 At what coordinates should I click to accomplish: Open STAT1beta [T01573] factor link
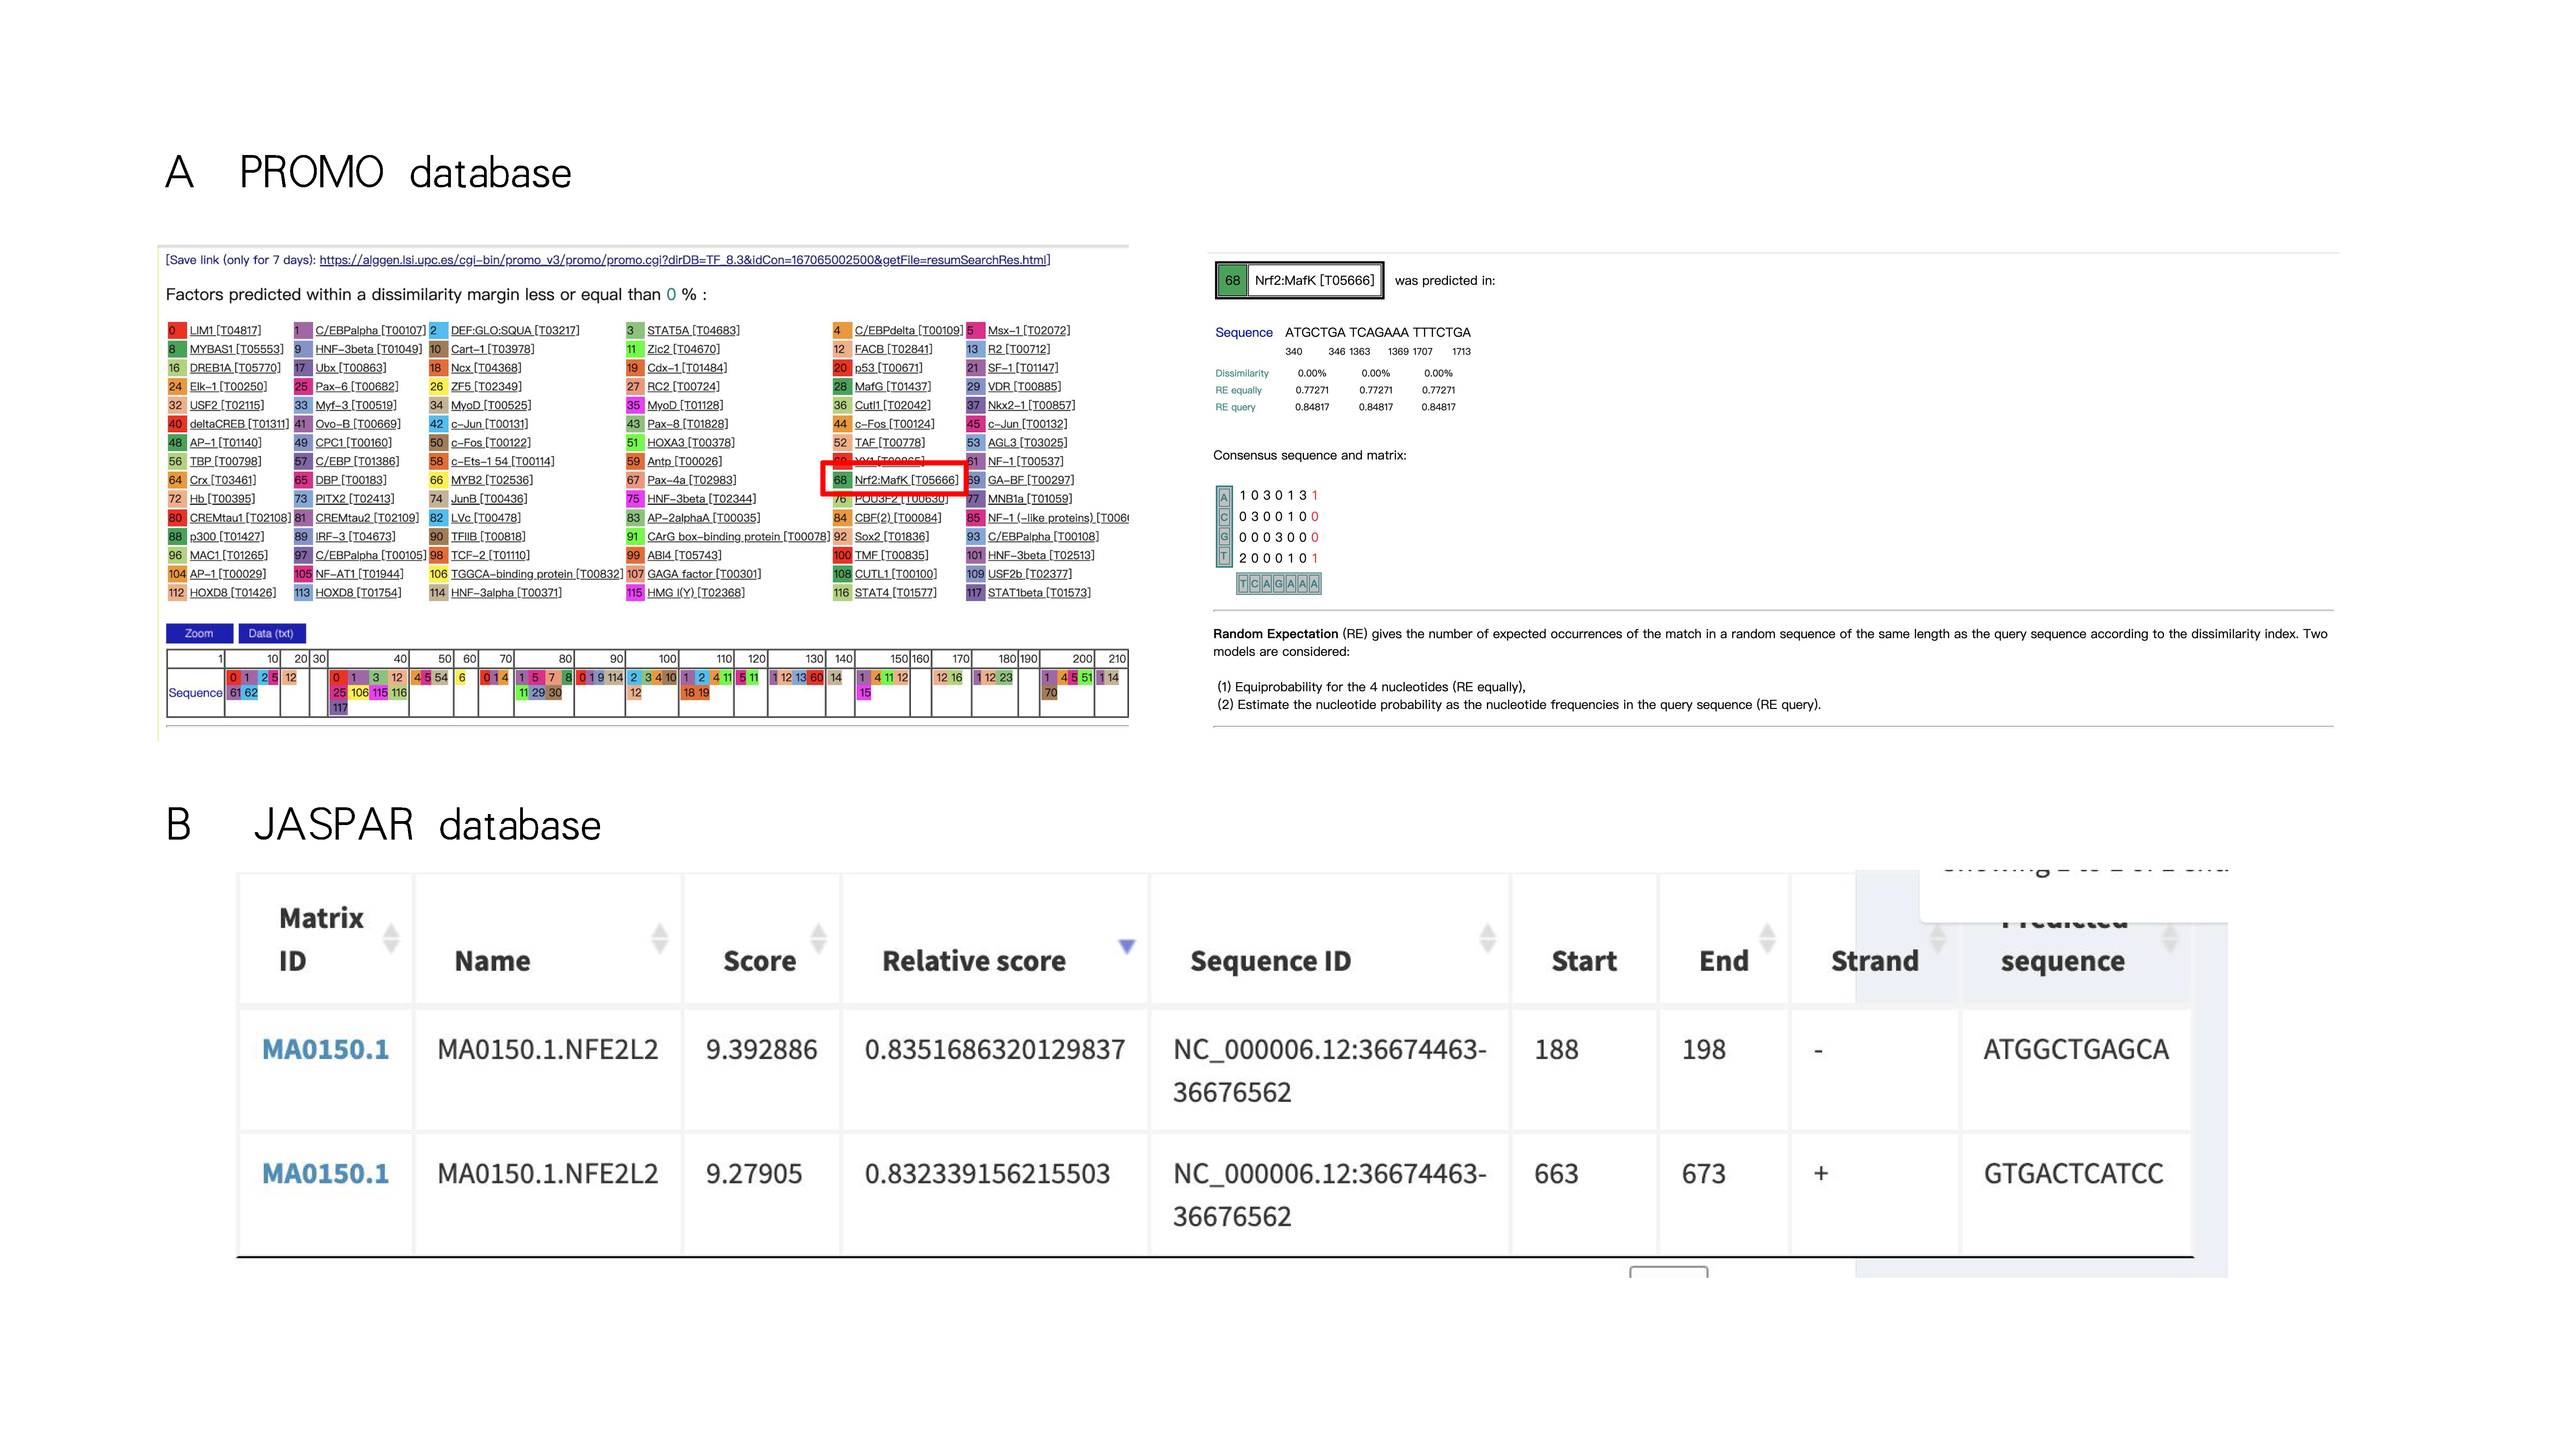[x=1039, y=593]
